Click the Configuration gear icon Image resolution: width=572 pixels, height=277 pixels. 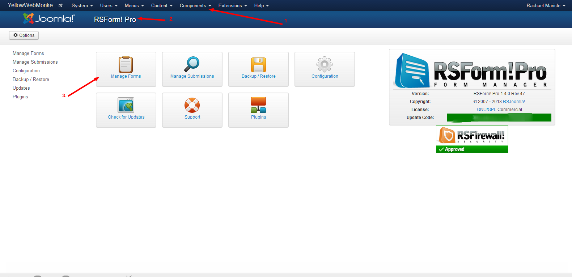(325, 65)
